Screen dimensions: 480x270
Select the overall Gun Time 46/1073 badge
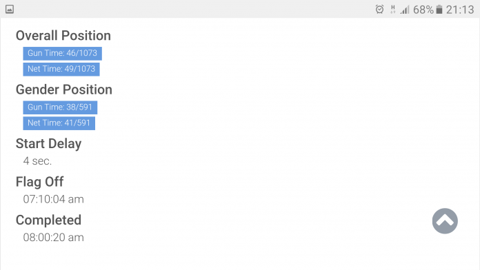pyautogui.click(x=63, y=53)
